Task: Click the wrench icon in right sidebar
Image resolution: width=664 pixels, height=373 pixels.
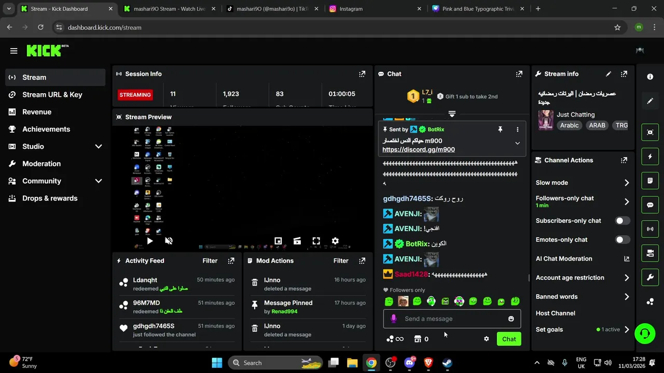Action: pyautogui.click(x=650, y=278)
